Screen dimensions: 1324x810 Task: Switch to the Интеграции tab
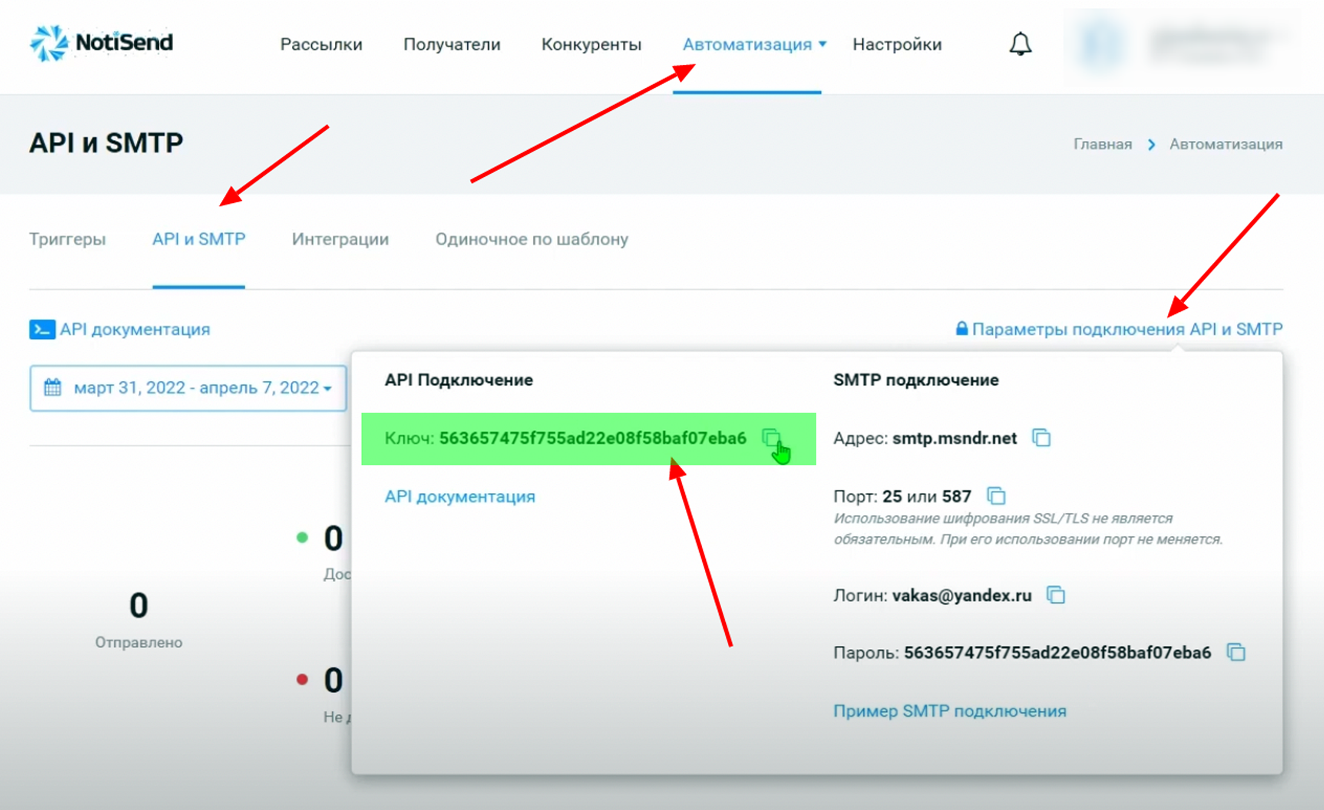click(340, 239)
